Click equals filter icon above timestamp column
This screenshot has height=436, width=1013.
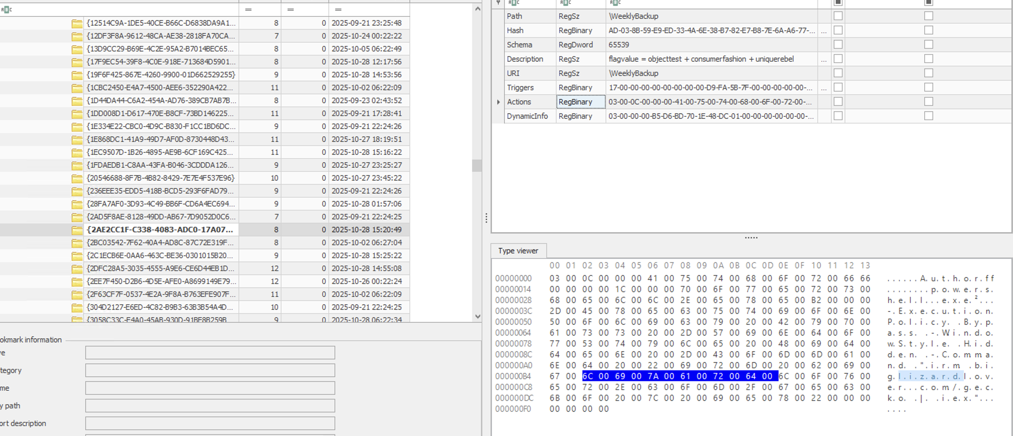[x=338, y=10]
